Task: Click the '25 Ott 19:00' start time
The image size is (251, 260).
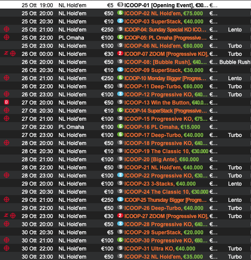Action: [37, 5]
